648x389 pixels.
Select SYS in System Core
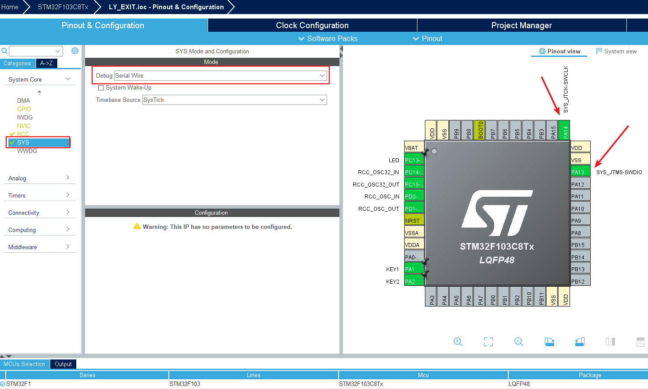click(x=39, y=142)
